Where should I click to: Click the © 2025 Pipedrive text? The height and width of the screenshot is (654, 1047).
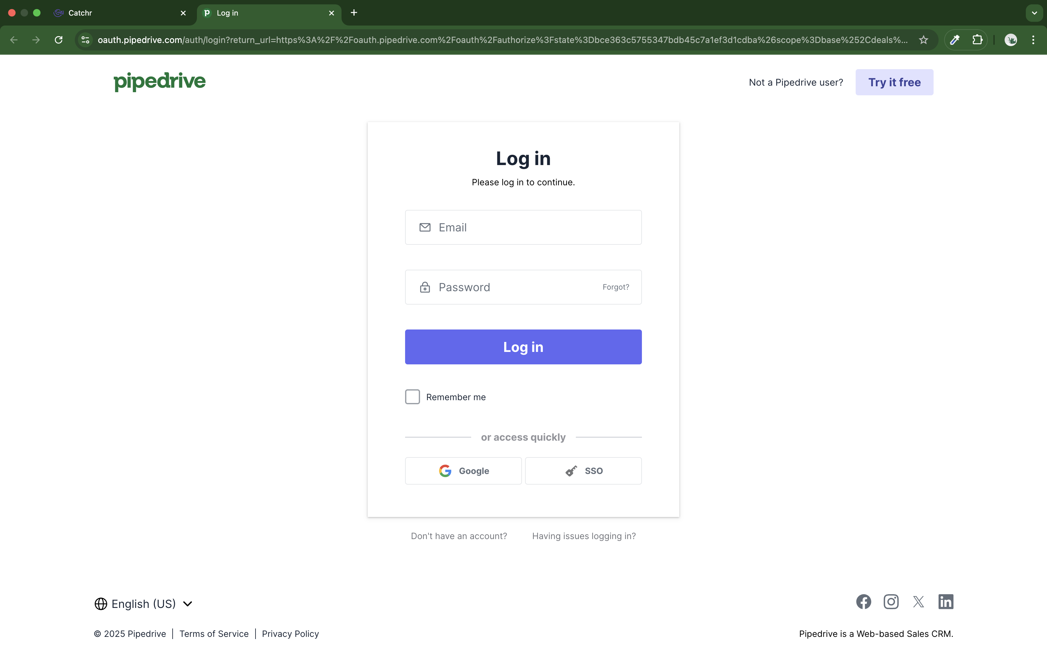tap(130, 634)
